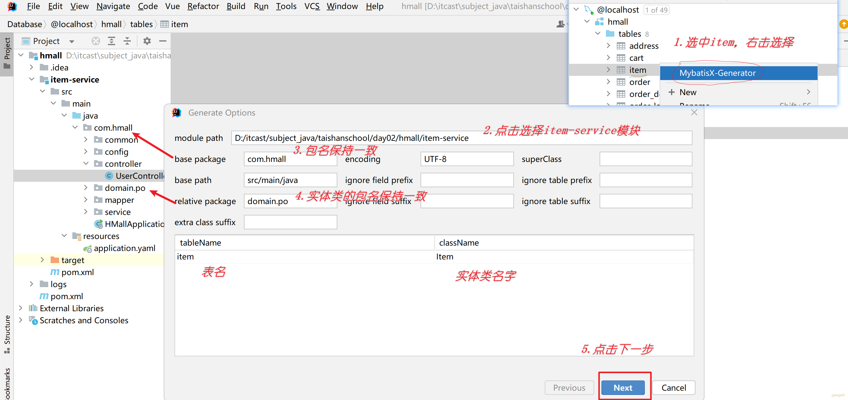
Task: Click the orange update notification icon
Action: click(844, 24)
